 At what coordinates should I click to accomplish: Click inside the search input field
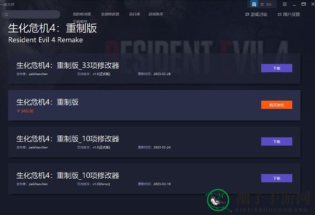[31, 14]
